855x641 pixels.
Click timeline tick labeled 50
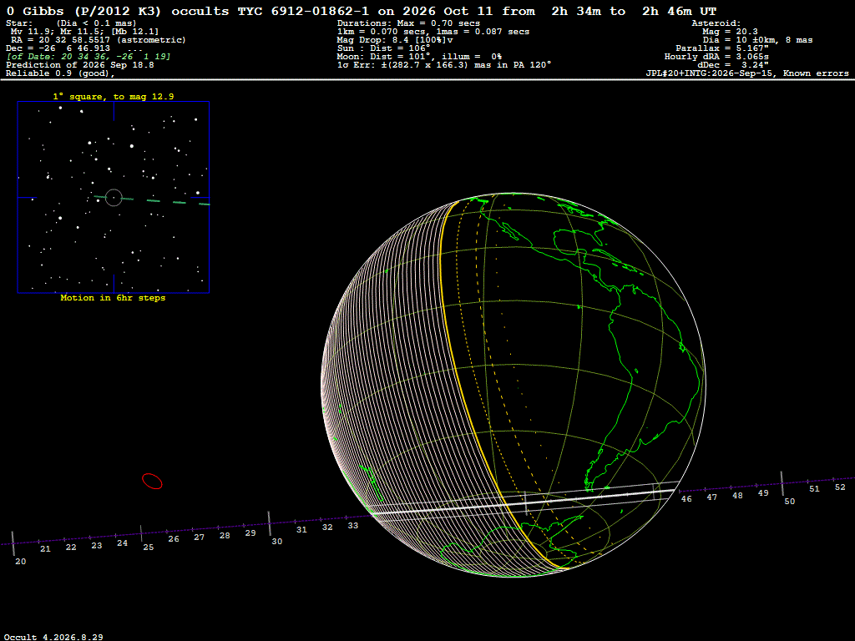[782, 483]
